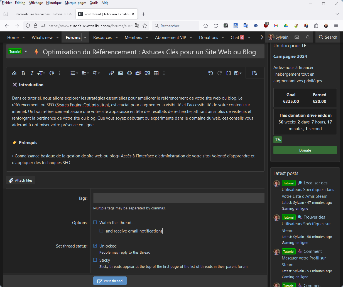The width and height of the screenshot is (343, 287).
Task: Click the green Donate button
Action: pos(305,150)
